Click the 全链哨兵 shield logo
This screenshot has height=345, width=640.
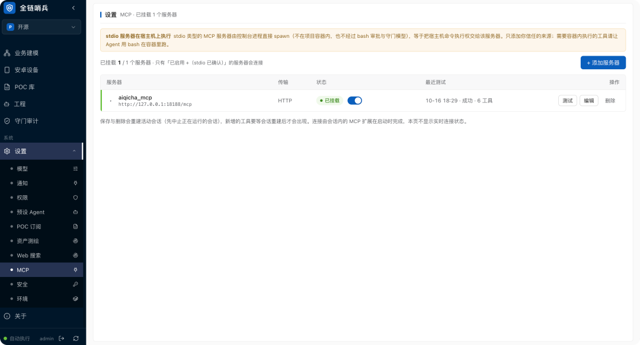(9, 8)
